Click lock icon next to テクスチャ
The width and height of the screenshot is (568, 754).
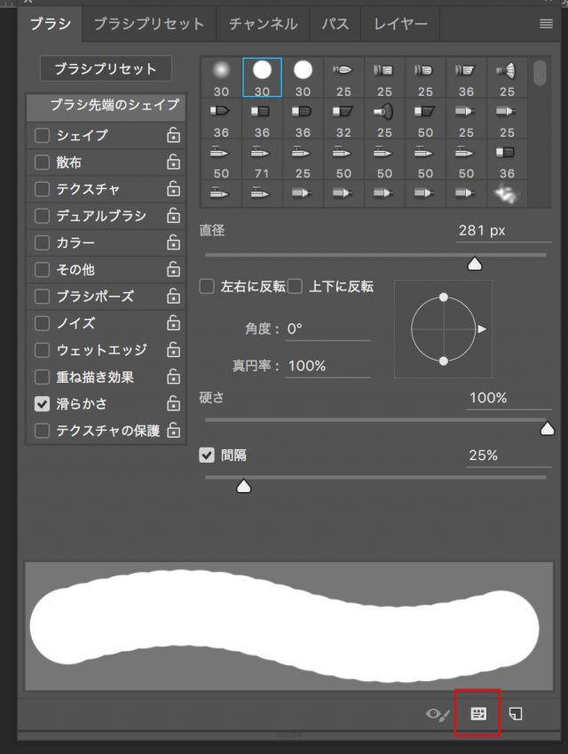174,189
